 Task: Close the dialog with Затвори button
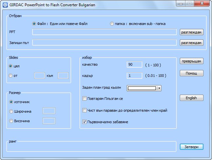191,147
